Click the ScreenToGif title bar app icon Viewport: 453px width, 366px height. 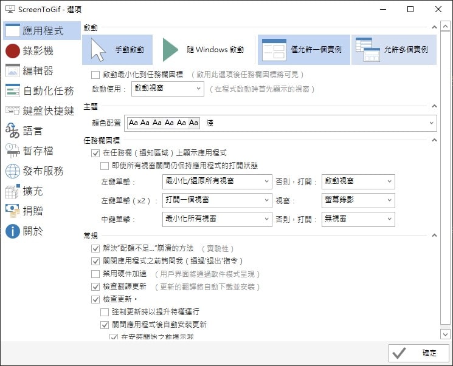coord(10,9)
